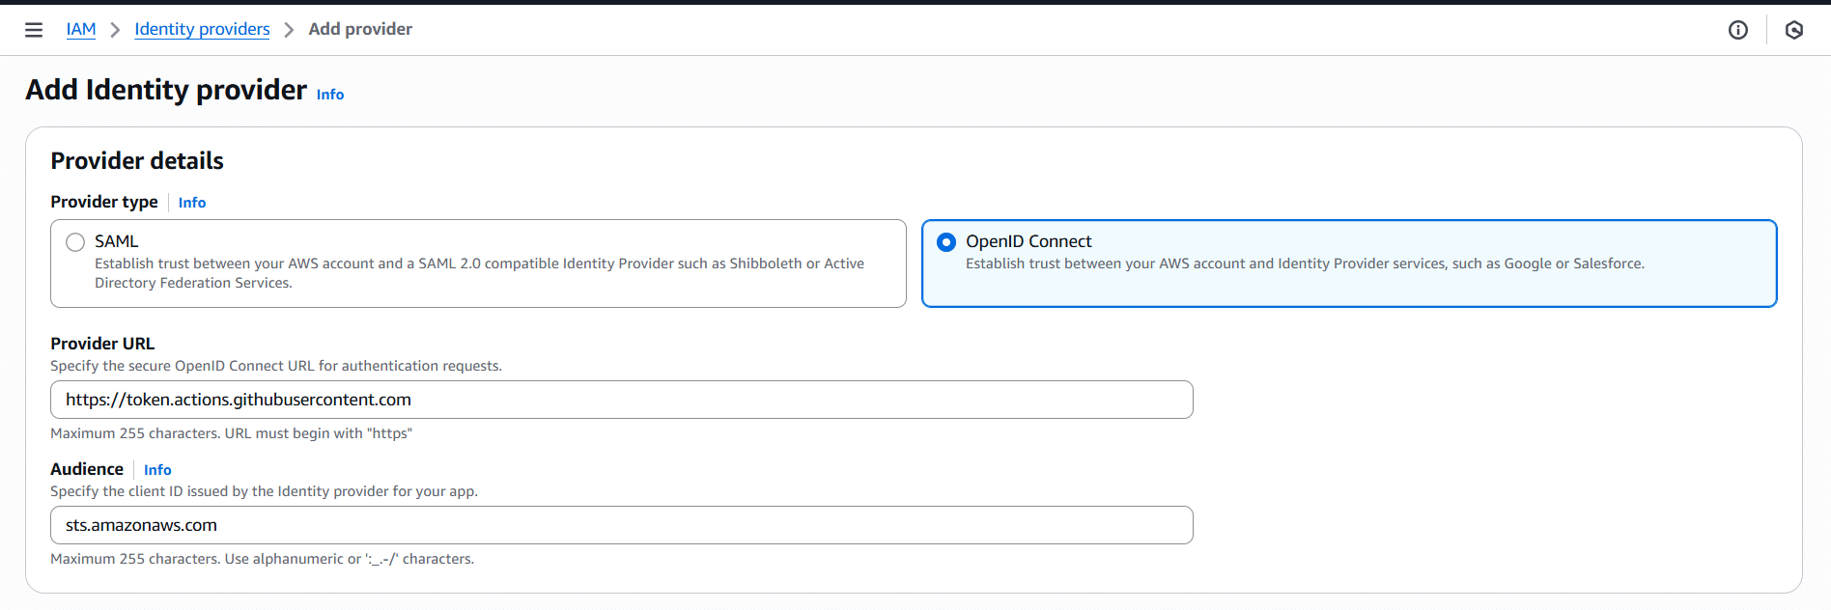Click the SAML provider type card description
The width and height of the screenshot is (1831, 610).
click(479, 273)
